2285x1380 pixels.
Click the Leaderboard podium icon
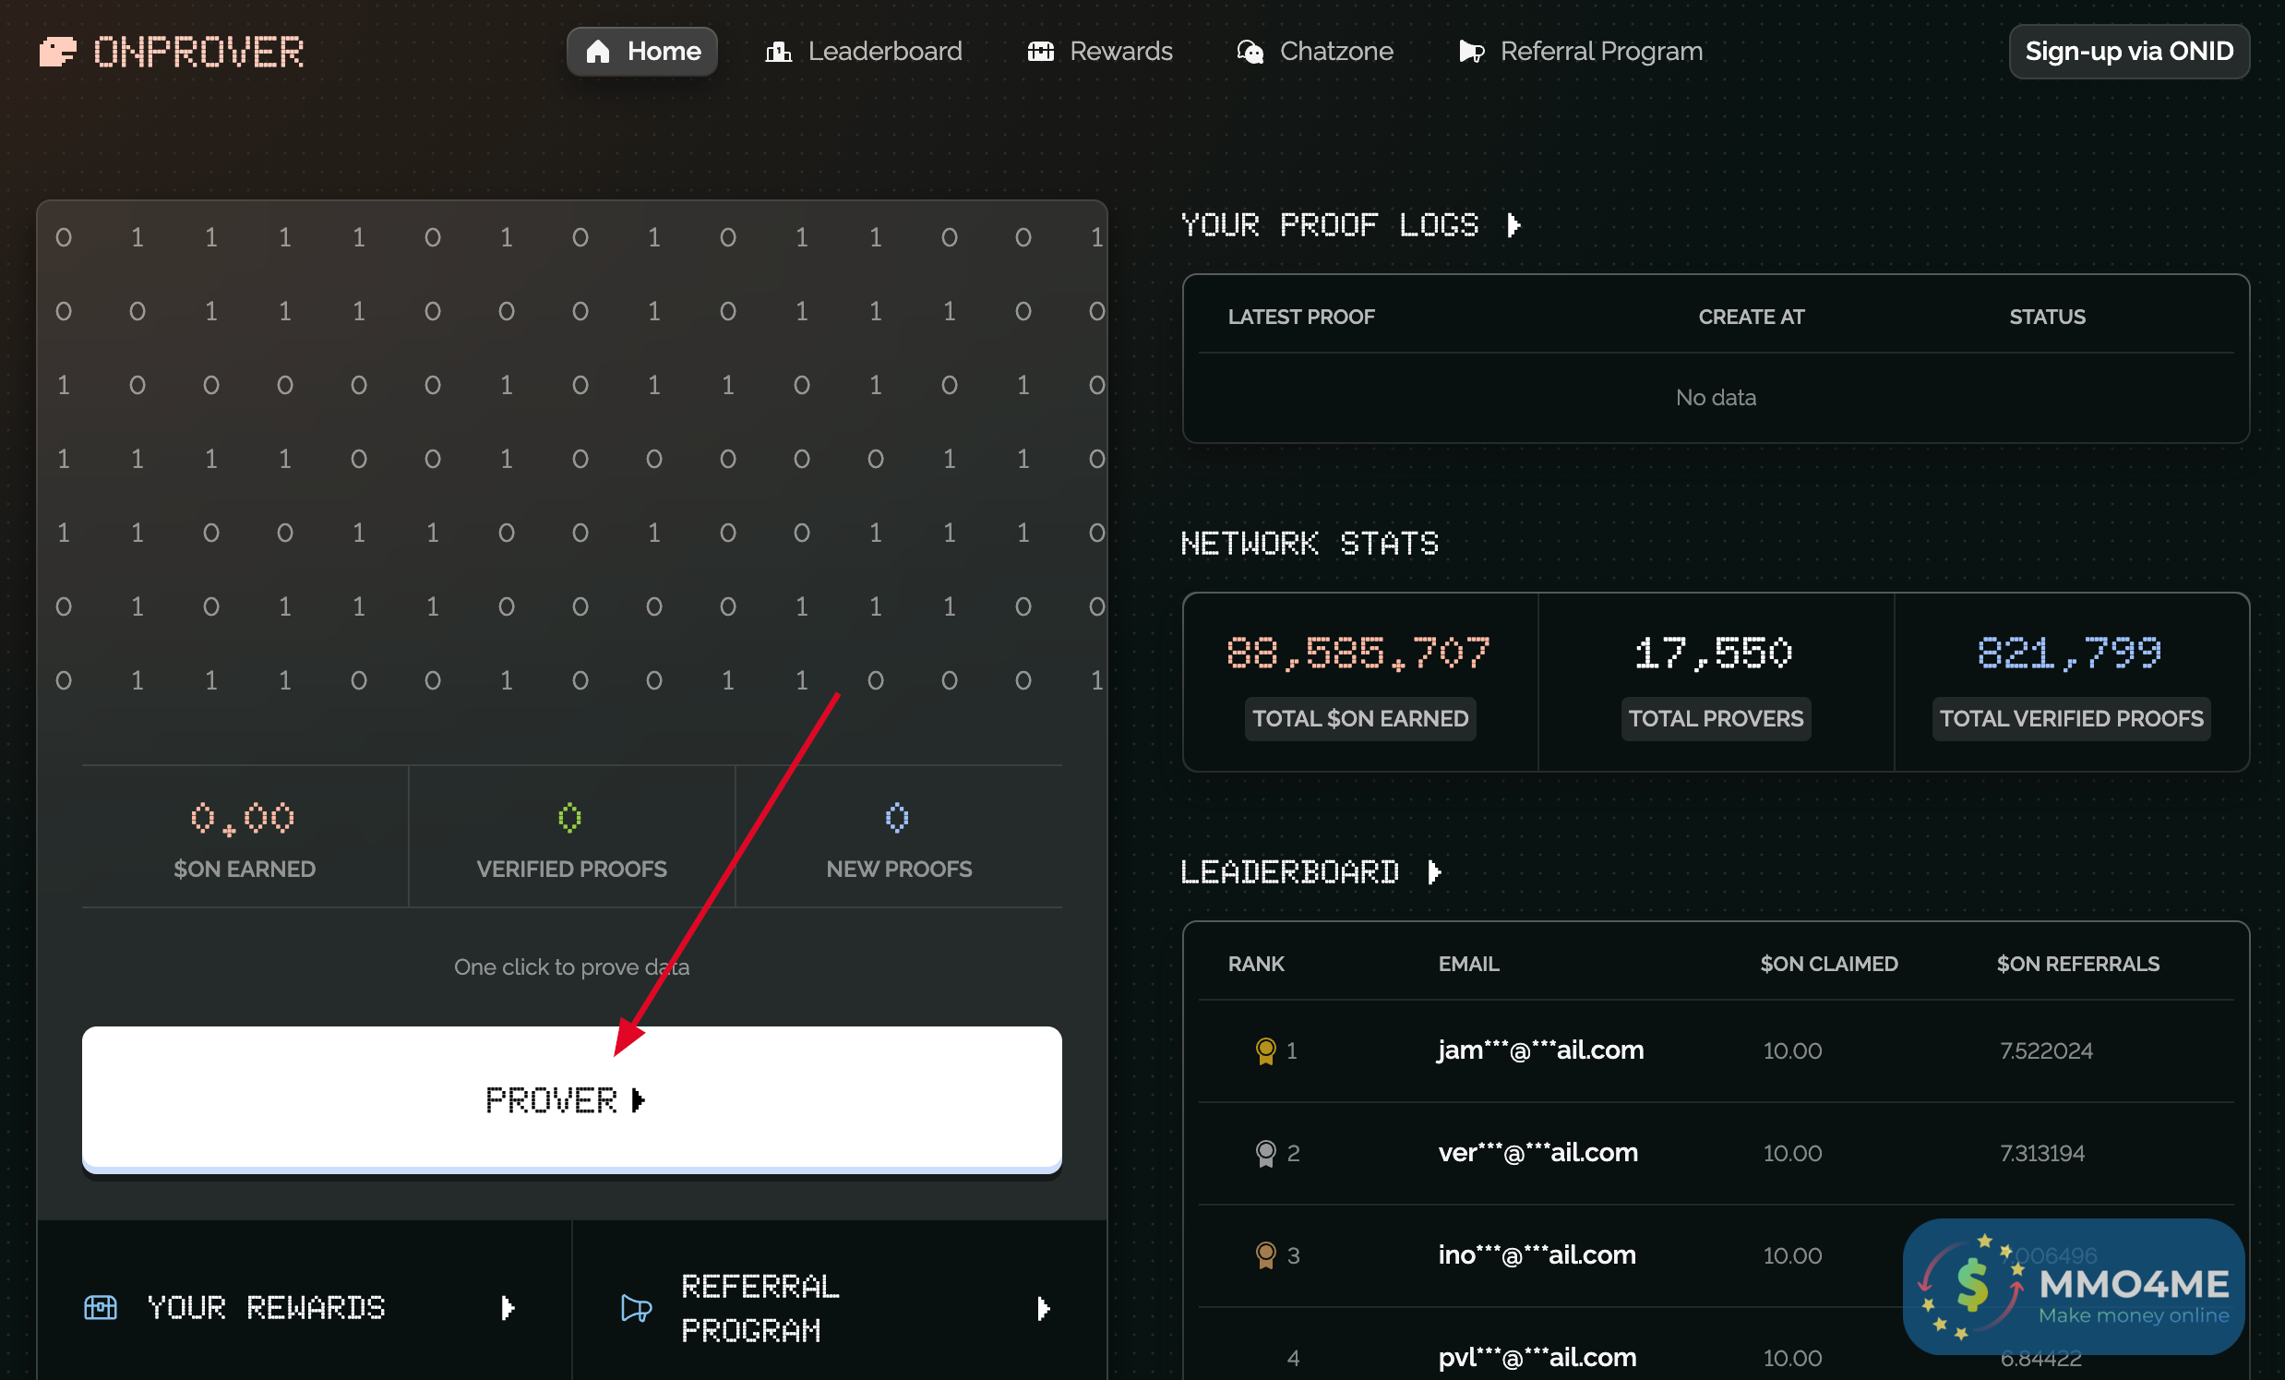tap(777, 52)
